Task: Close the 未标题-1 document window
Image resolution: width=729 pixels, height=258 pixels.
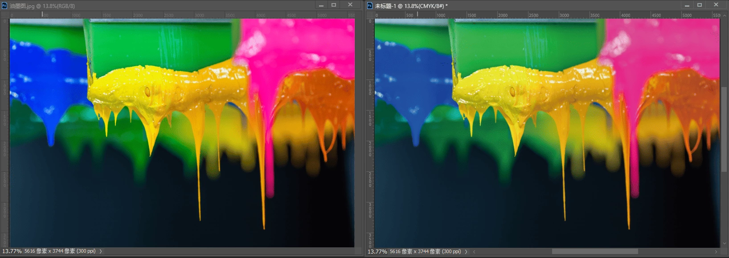Action: tap(716, 5)
